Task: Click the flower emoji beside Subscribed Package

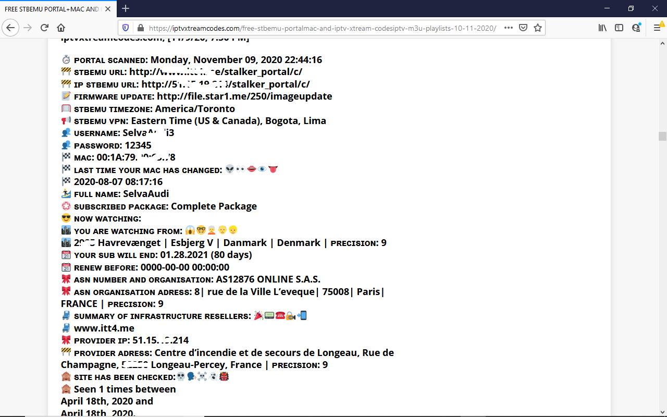Action: point(66,206)
